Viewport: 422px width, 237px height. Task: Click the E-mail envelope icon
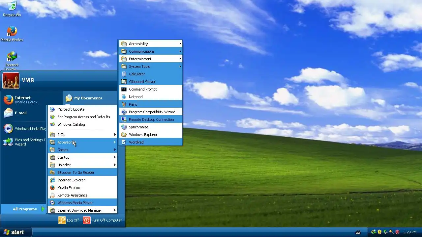pyautogui.click(x=8, y=113)
